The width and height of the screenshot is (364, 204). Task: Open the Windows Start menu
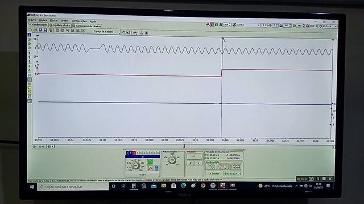tap(32, 186)
